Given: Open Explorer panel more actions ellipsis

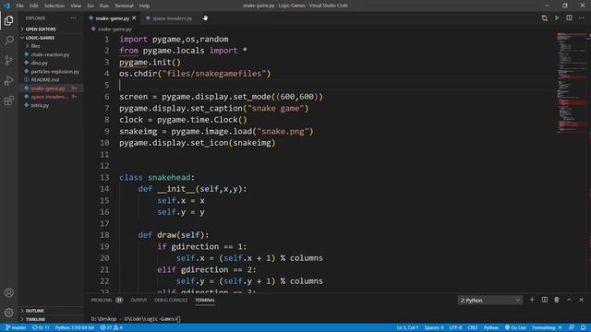Looking at the screenshot, I should coord(74,18).
